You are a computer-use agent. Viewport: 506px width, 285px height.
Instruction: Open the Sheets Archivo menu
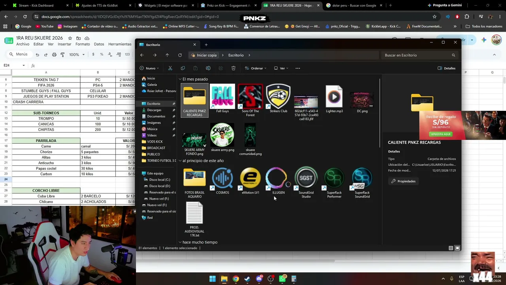point(23,44)
